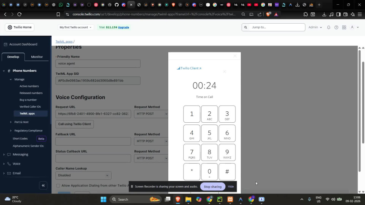Open browser downloads icon in toolbar
The height and width of the screenshot is (205, 365).
324,15
